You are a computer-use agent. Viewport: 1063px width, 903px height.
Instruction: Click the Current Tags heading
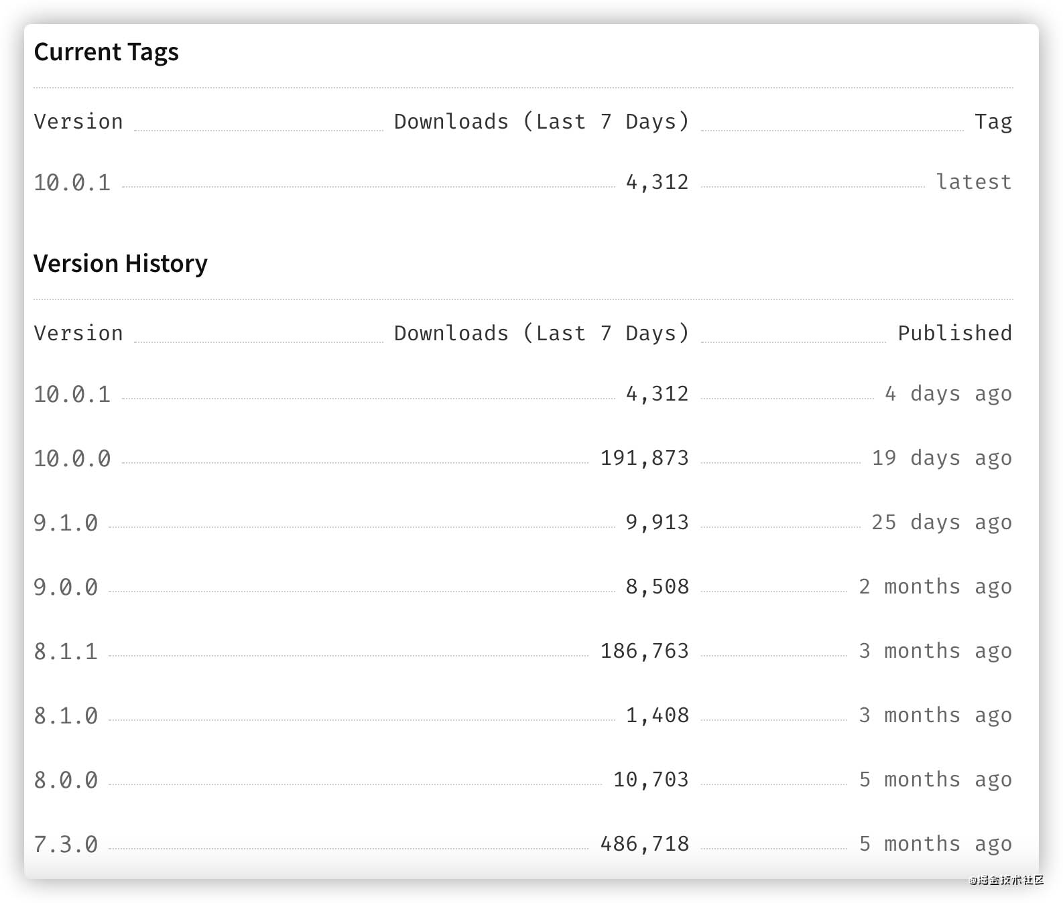pyautogui.click(x=106, y=52)
